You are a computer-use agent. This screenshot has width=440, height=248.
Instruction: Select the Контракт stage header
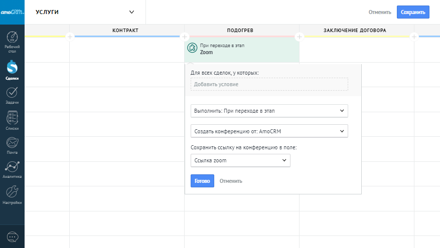pyautogui.click(x=125, y=30)
